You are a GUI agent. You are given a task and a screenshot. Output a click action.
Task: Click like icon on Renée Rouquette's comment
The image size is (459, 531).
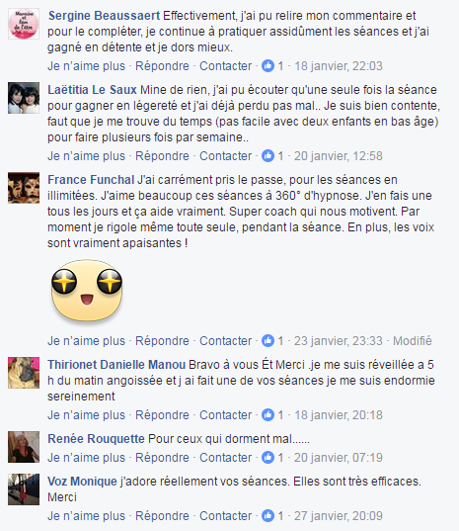coord(268,457)
